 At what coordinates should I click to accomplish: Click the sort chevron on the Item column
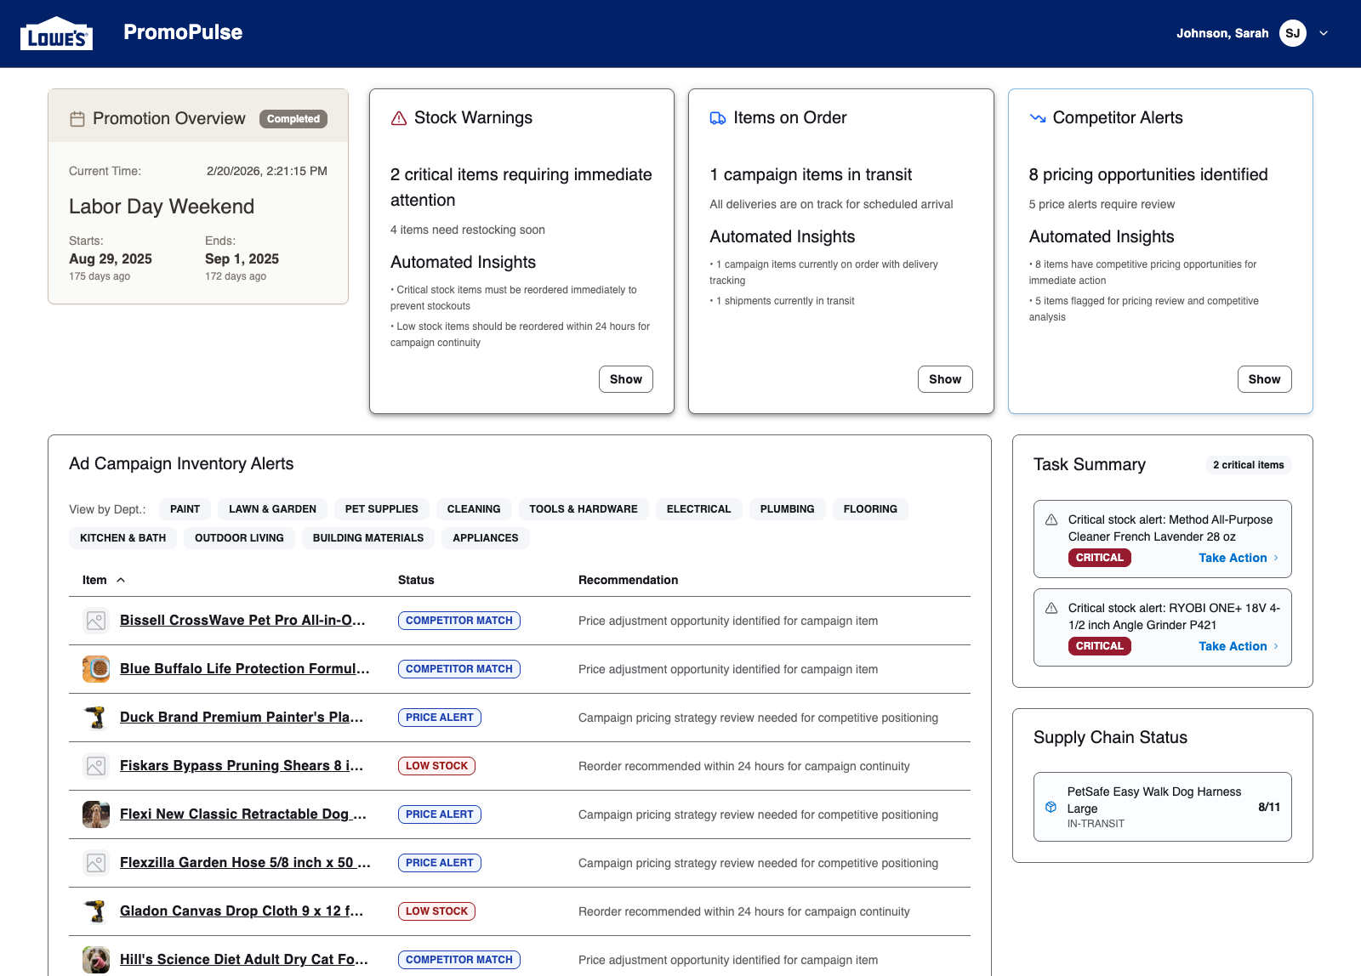tap(121, 580)
